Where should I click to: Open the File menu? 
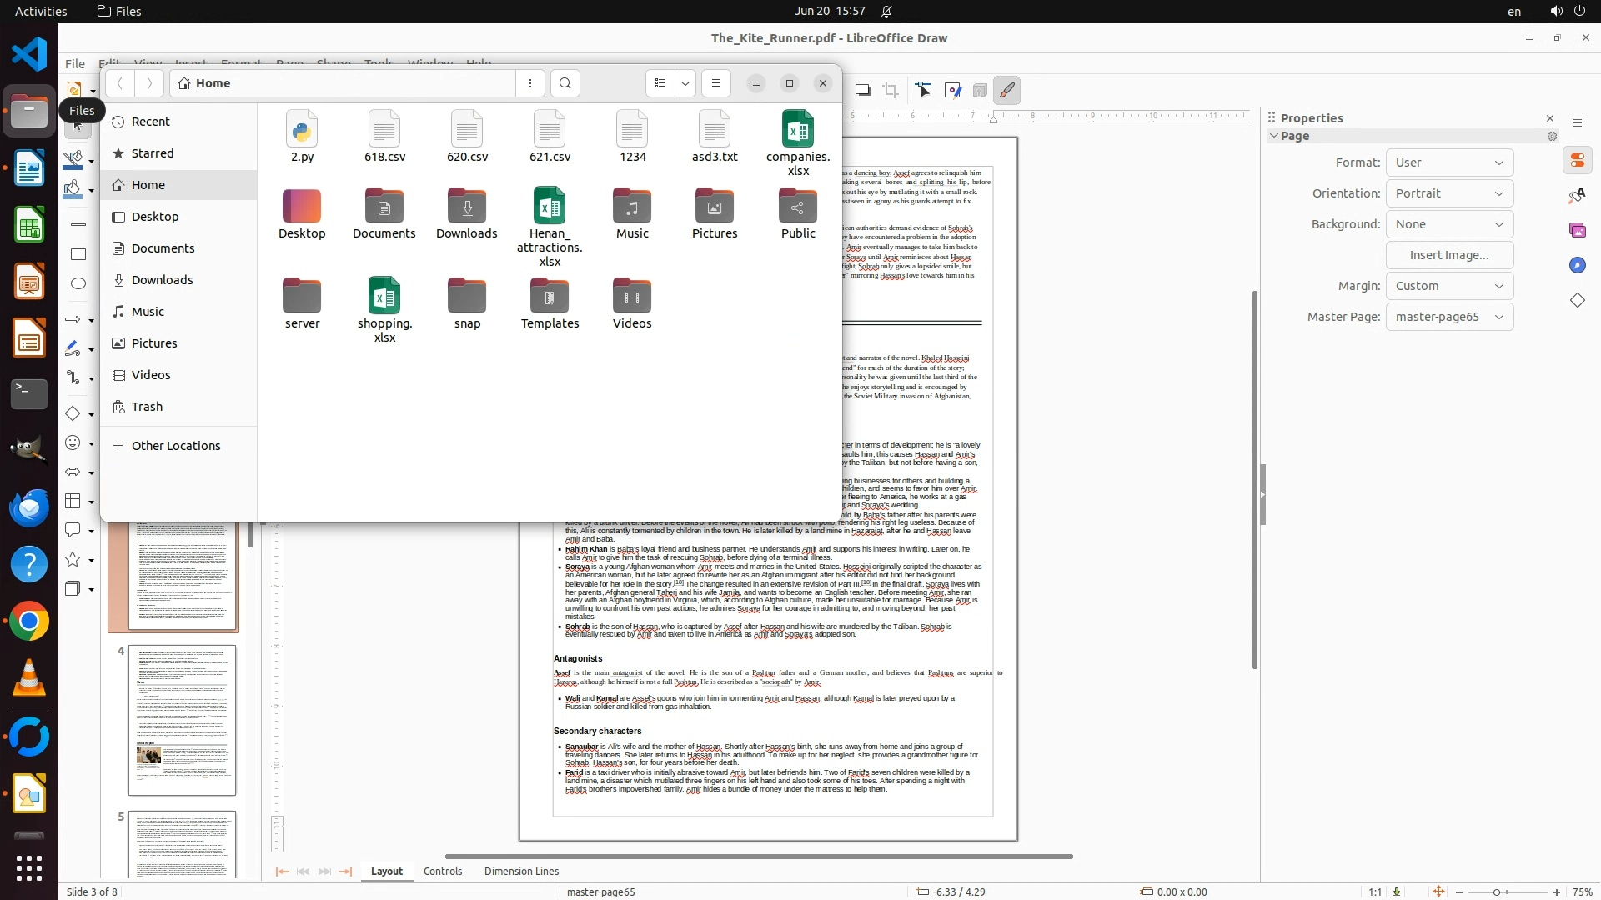[75, 63]
